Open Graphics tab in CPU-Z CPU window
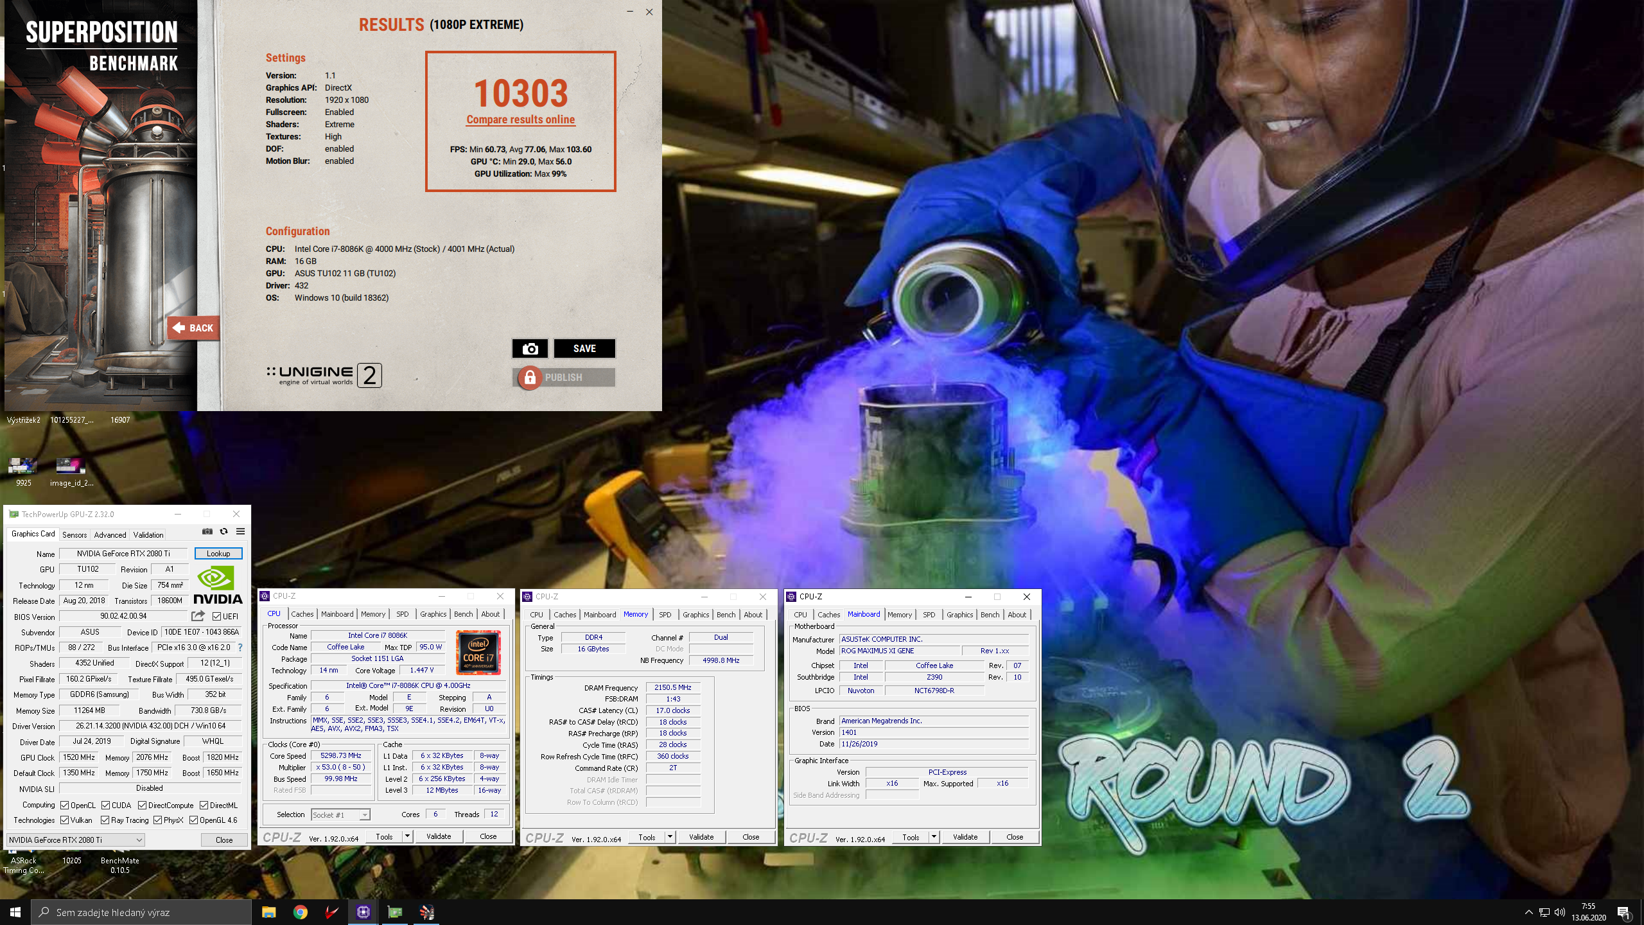Viewport: 1644px width, 925px height. pos(433,614)
